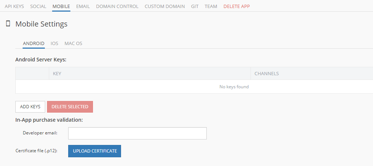The width and height of the screenshot is (373, 166).
Task: Focus the Developer email input field
Action: pyautogui.click(x=137, y=133)
